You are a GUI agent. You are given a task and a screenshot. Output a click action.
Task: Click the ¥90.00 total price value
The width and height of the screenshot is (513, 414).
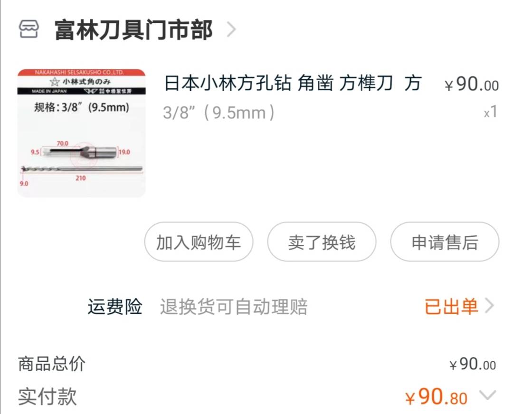473,364
